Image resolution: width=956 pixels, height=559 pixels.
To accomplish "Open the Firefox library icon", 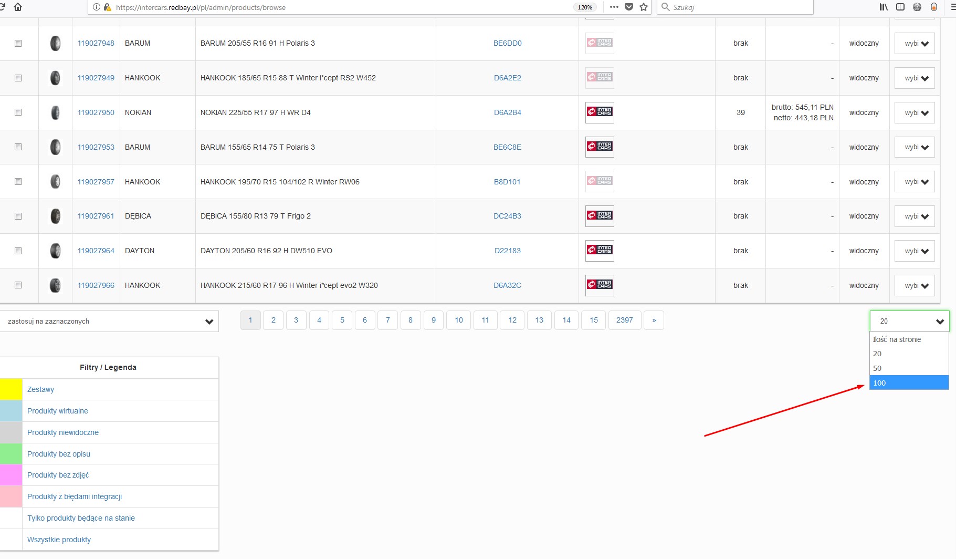I will [x=884, y=7].
